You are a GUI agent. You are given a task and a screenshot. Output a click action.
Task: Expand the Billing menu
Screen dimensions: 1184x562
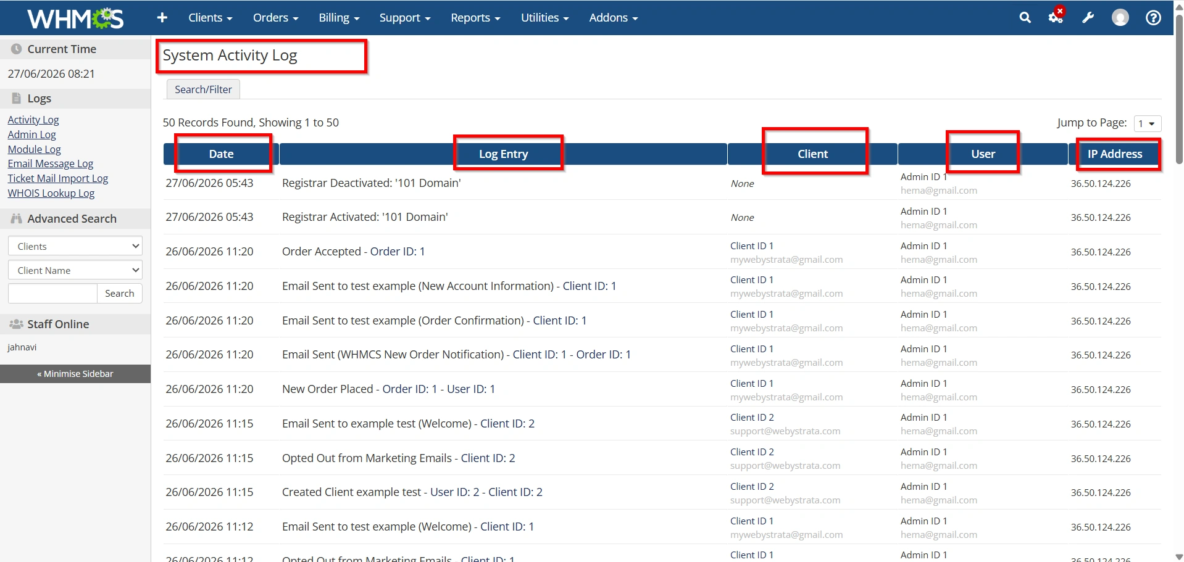pyautogui.click(x=339, y=18)
